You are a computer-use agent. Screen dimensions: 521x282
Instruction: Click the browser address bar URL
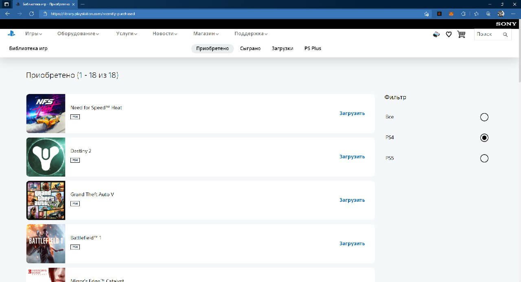click(93, 13)
